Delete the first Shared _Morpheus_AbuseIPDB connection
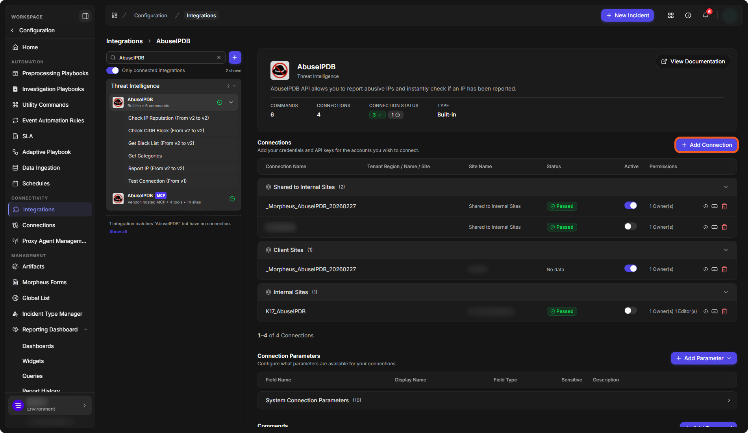Screen dimensions: 748x433 [x=724, y=206]
